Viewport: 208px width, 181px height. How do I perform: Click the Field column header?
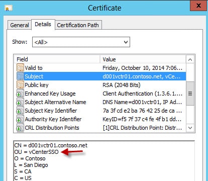click(x=57, y=59)
